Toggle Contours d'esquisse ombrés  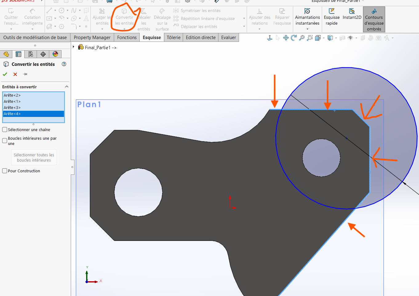[x=374, y=20]
